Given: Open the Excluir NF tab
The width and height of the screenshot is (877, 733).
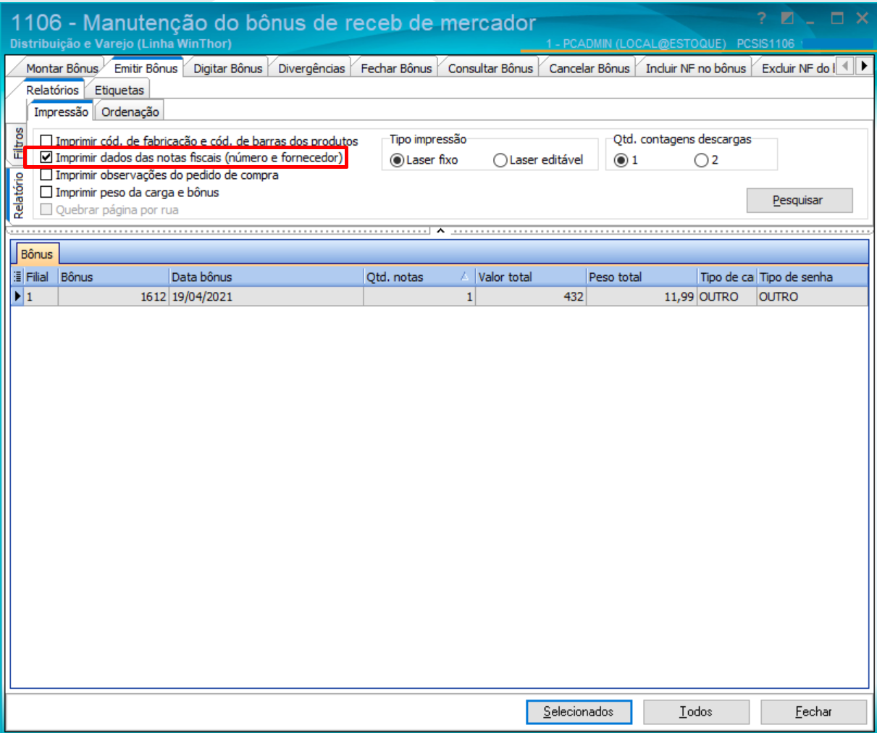Looking at the screenshot, I should click(796, 68).
